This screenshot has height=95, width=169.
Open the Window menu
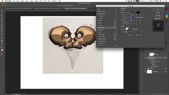(x=54, y=1)
